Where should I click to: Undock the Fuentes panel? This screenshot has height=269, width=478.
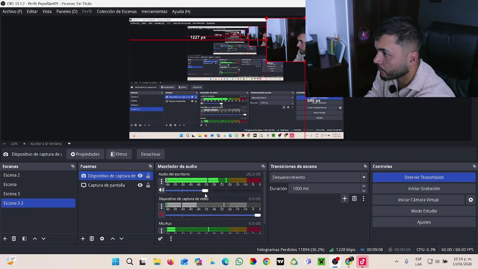pyautogui.click(x=150, y=167)
